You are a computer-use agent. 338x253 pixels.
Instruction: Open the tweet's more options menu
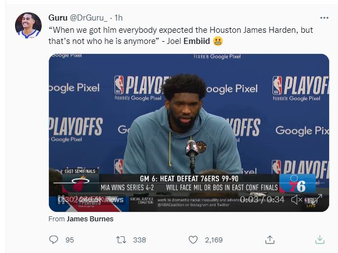pyautogui.click(x=324, y=18)
